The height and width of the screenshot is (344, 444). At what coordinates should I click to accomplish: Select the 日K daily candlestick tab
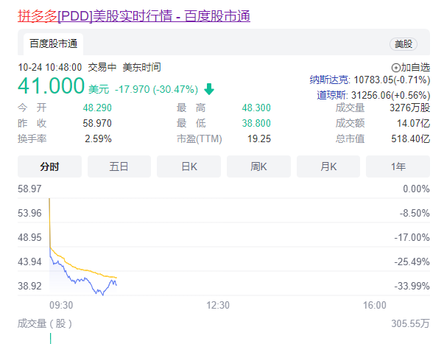coord(189,166)
